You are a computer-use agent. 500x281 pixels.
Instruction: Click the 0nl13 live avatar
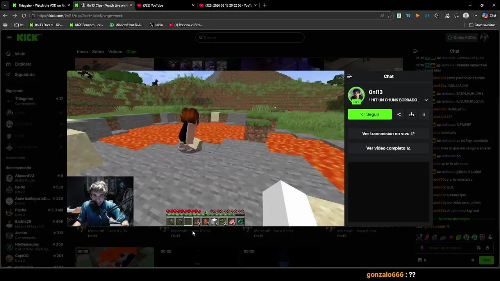356,96
